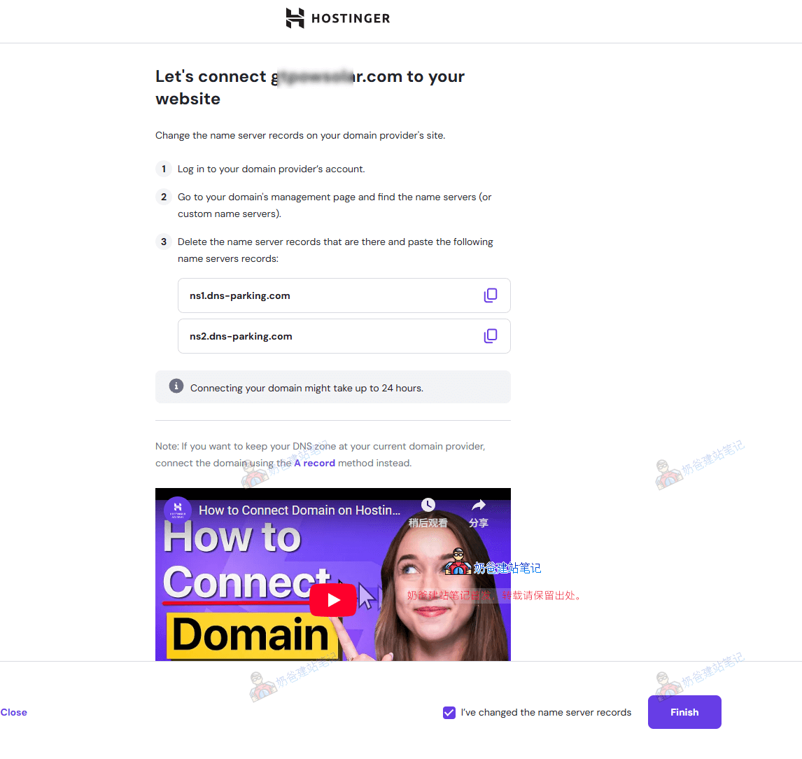Uncheck I've changed the name server records
Screen dimensions: 802x759
449,712
